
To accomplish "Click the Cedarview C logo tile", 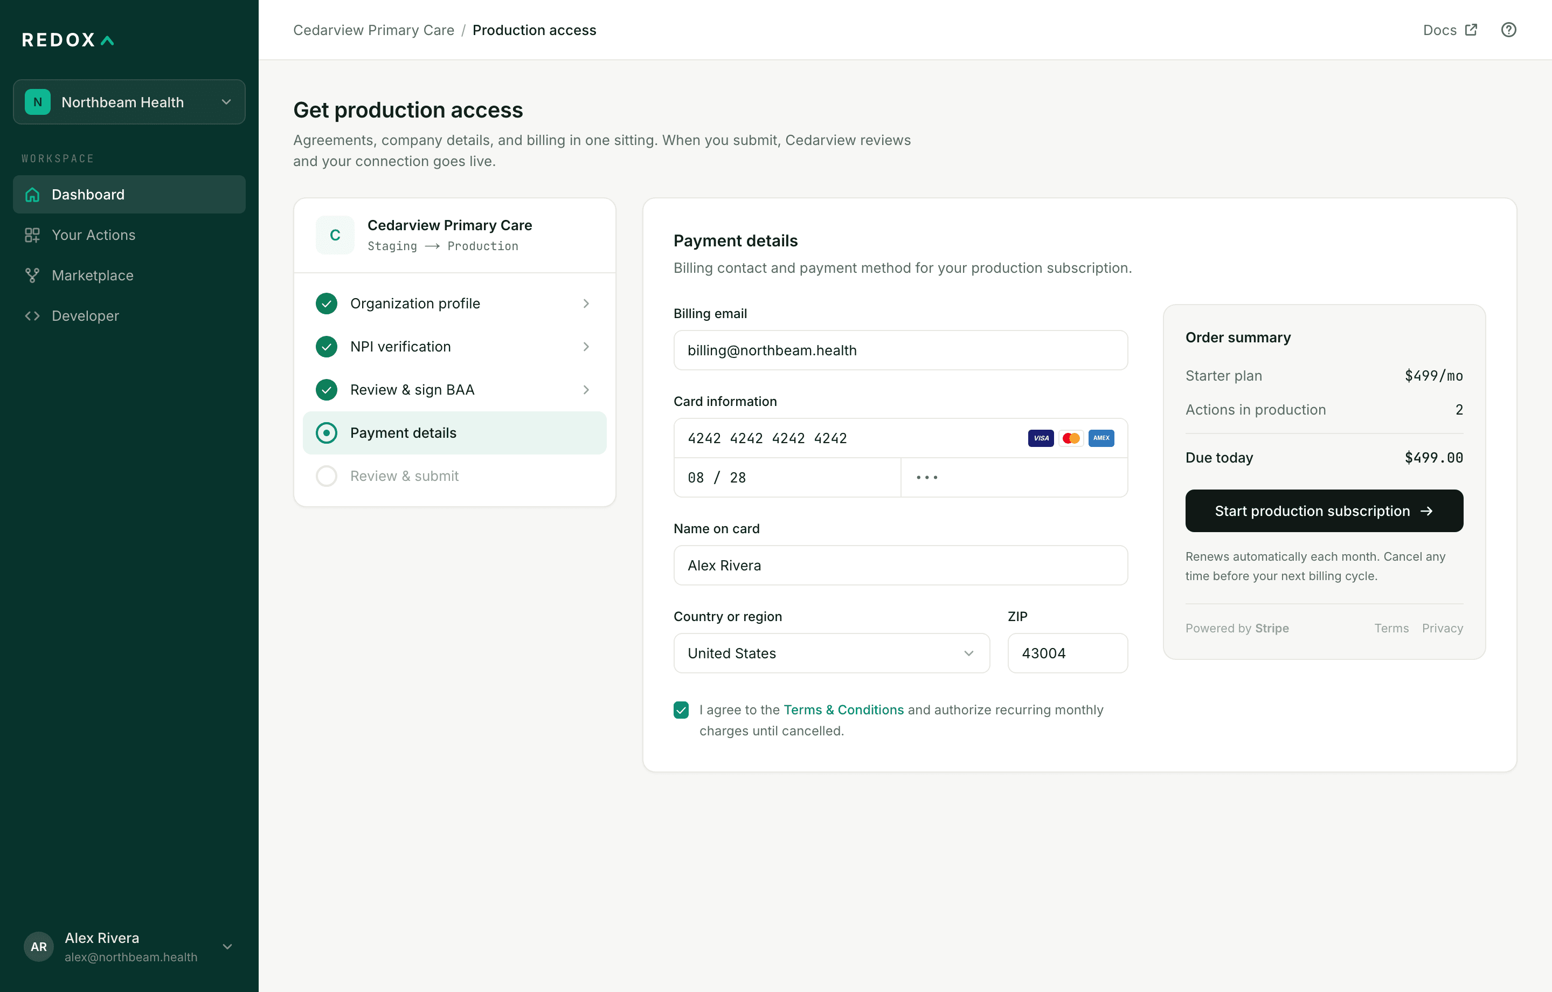I will (335, 235).
